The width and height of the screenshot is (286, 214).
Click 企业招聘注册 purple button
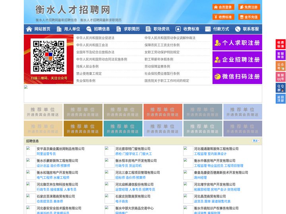click(x=237, y=59)
